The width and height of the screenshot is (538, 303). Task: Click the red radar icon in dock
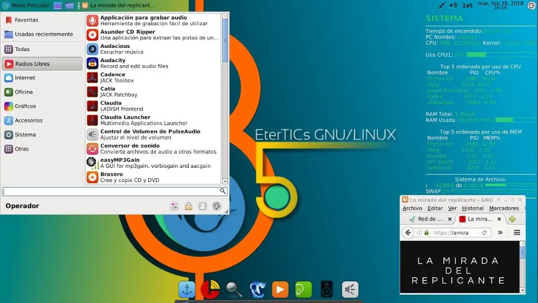210,290
